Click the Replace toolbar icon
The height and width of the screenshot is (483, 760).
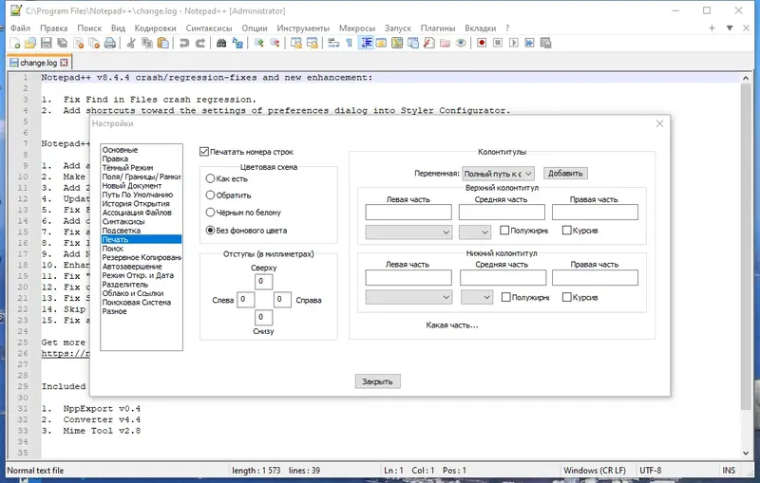pyautogui.click(x=237, y=43)
